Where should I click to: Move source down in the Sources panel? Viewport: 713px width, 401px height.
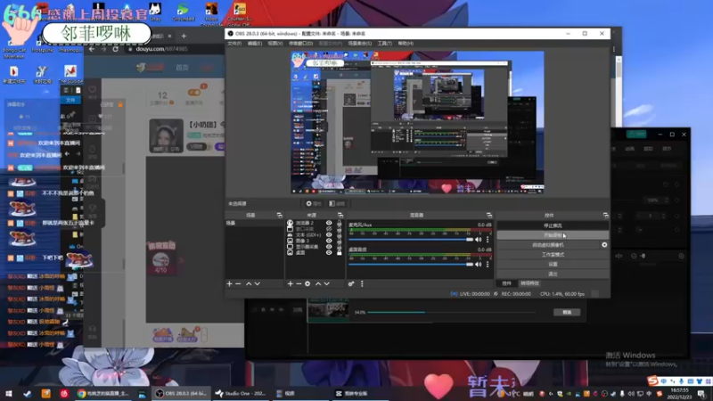[327, 283]
